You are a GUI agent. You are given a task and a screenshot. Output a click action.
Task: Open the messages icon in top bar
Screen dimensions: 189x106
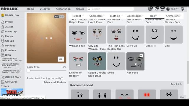pos(157,9)
